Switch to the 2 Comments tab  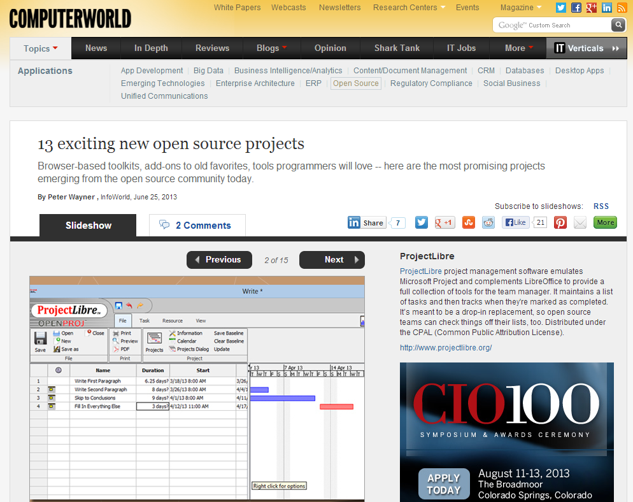coord(197,226)
